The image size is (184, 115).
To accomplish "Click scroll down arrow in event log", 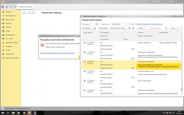I will tap(182, 94).
